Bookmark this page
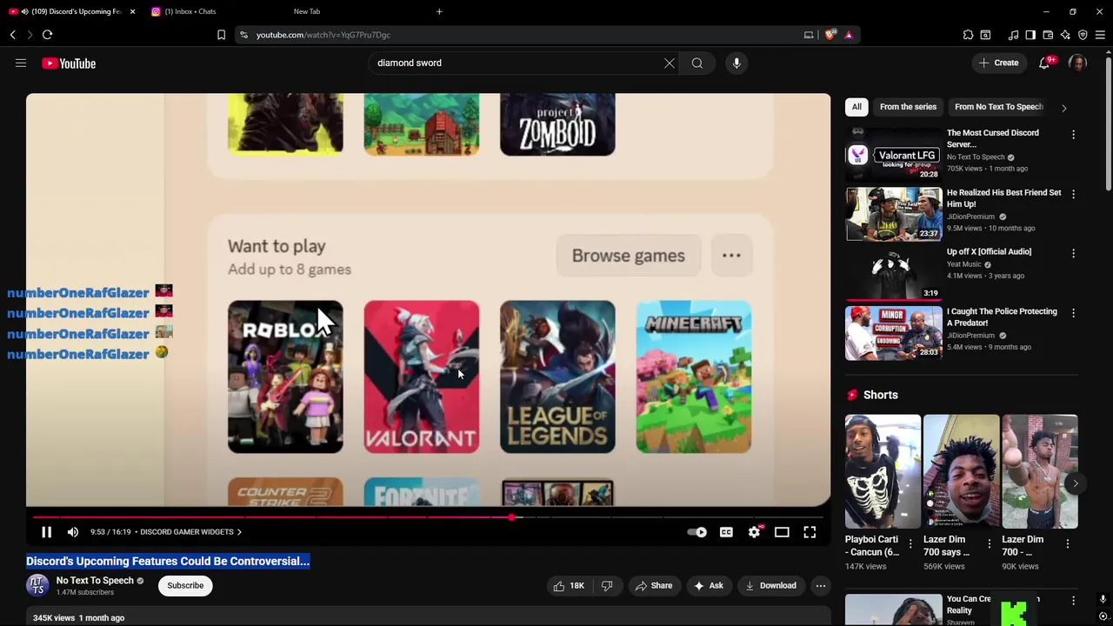1113x626 pixels. click(221, 35)
